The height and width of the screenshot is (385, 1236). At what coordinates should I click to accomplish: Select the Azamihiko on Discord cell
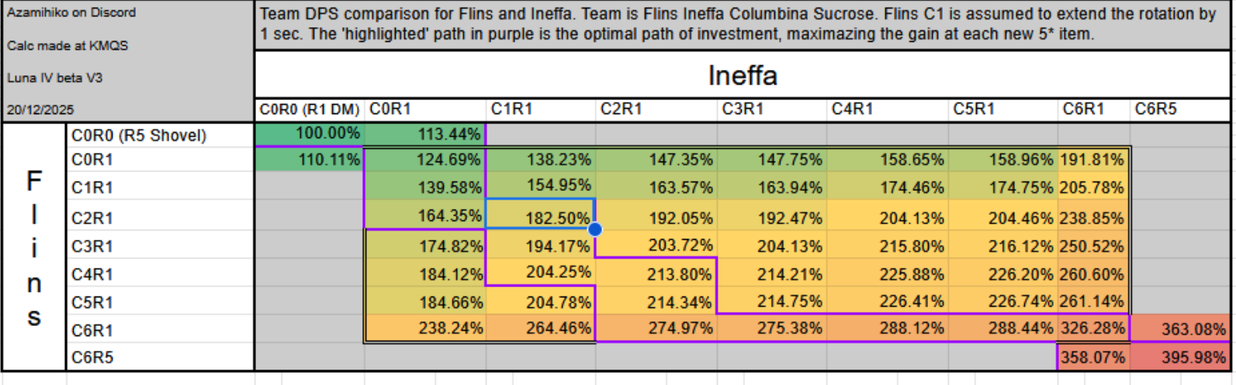[127, 12]
